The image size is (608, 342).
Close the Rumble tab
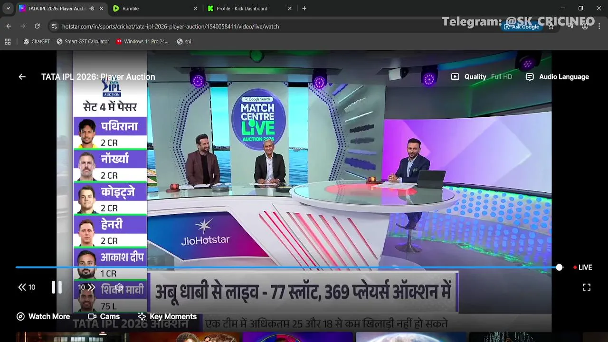(x=195, y=9)
